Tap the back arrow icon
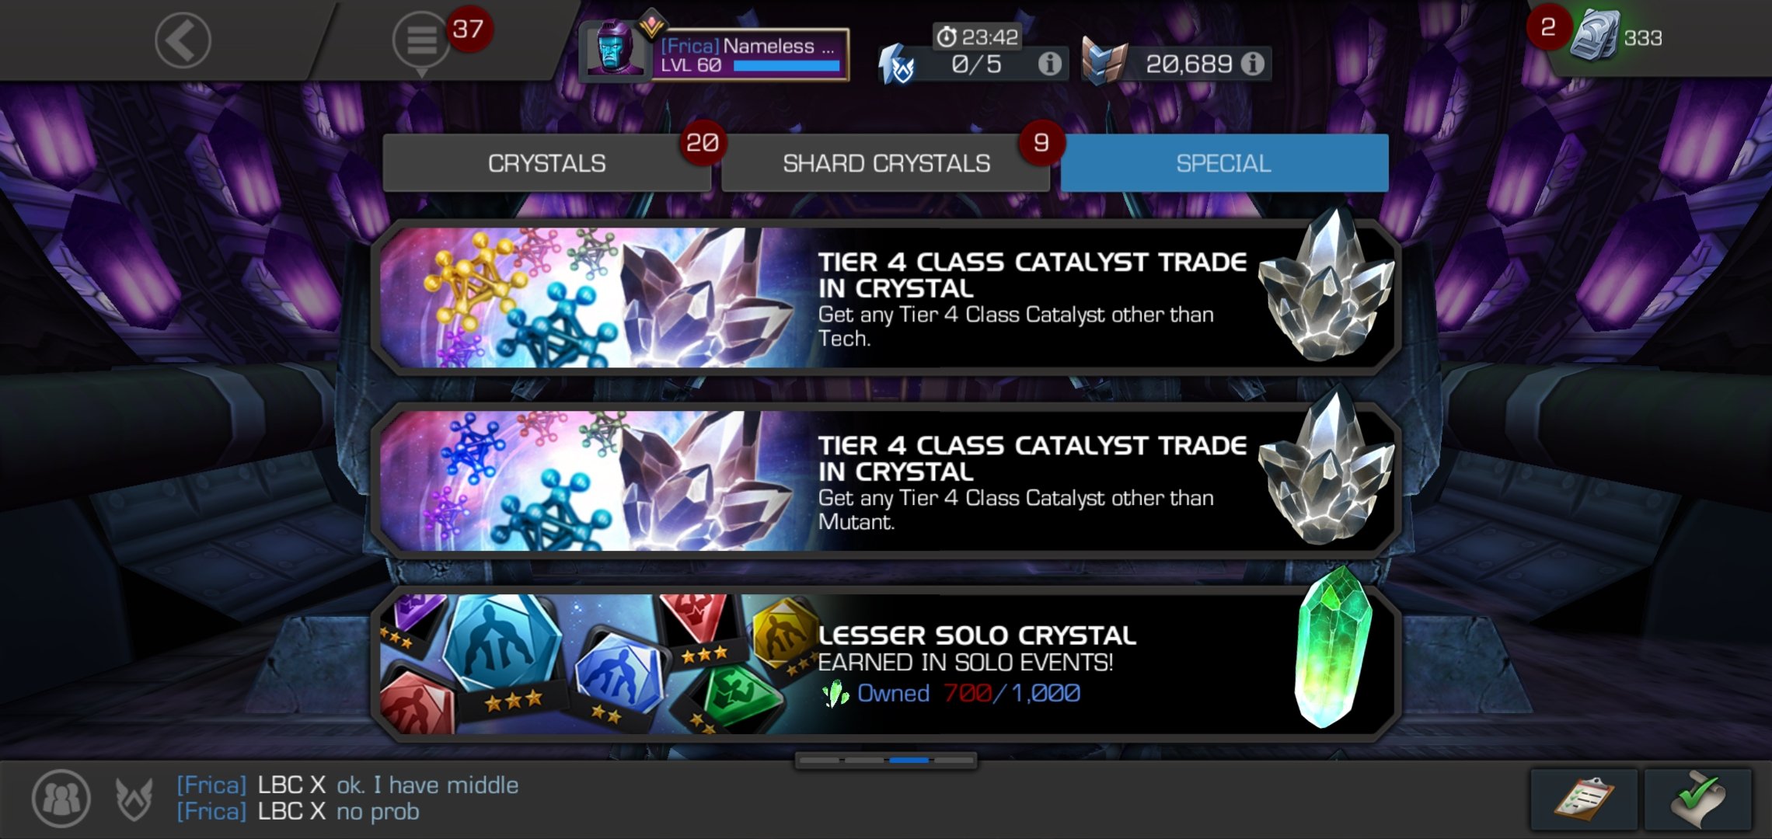Viewport: 1772px width, 839px height. (183, 40)
